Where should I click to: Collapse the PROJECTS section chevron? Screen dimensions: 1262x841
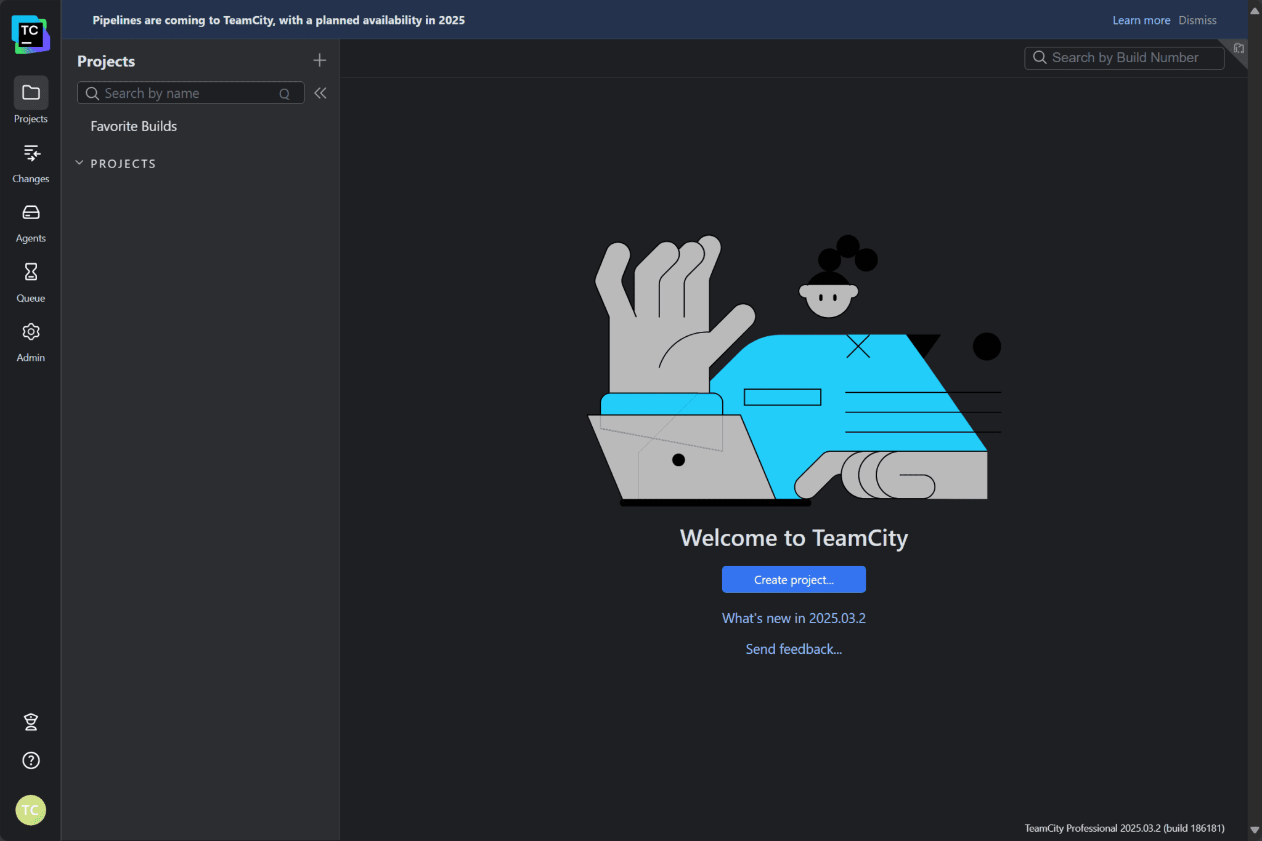click(79, 163)
